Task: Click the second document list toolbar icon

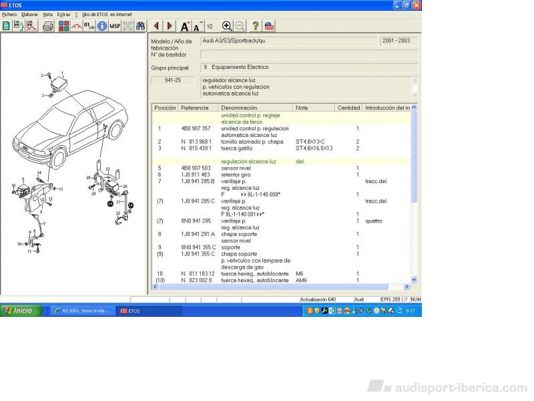Action: point(19,26)
